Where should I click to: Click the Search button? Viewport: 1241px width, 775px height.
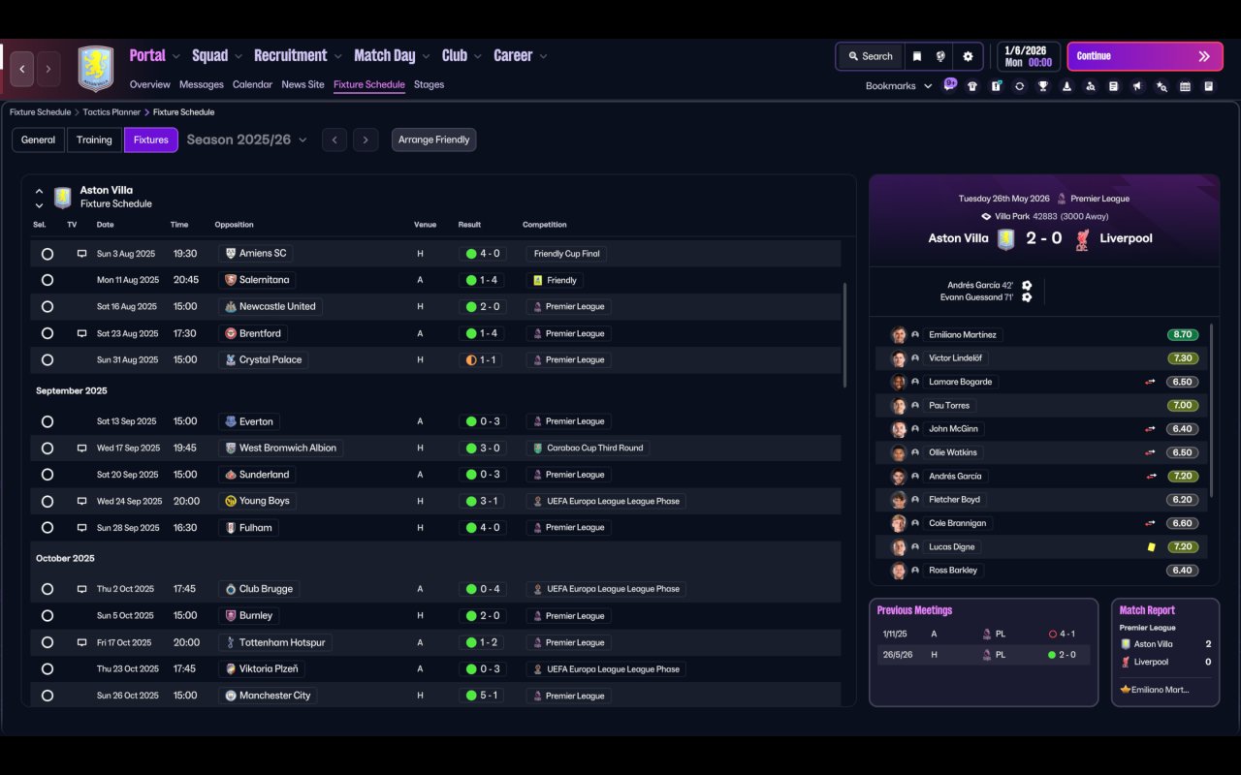pyautogui.click(x=870, y=56)
